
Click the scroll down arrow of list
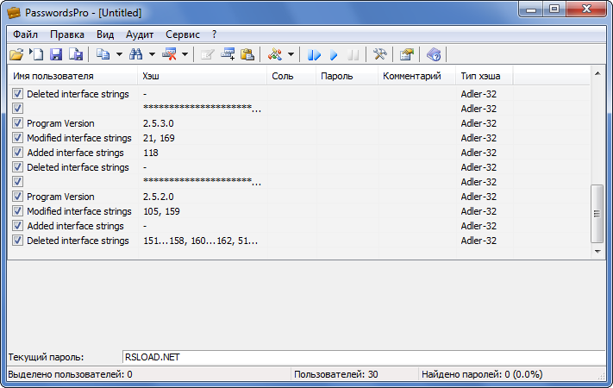pyautogui.click(x=597, y=251)
